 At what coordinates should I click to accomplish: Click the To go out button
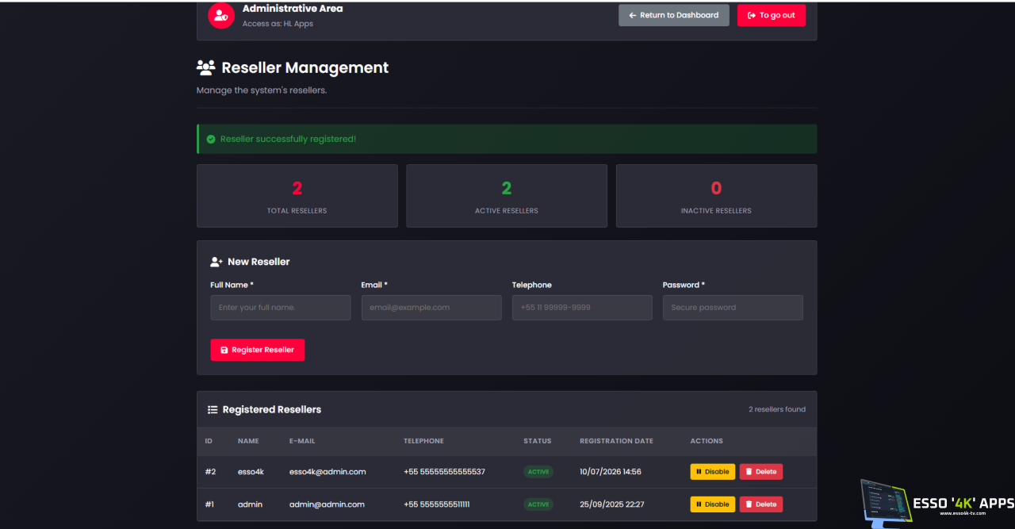point(772,15)
